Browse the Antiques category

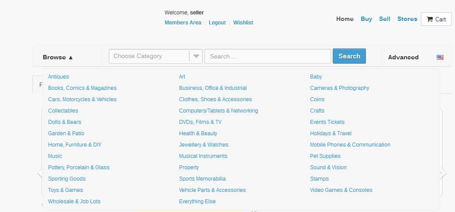(59, 77)
